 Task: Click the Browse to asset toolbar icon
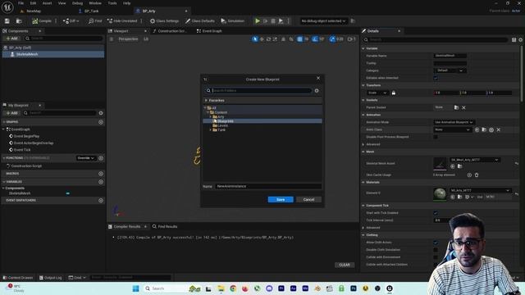pos(19,20)
